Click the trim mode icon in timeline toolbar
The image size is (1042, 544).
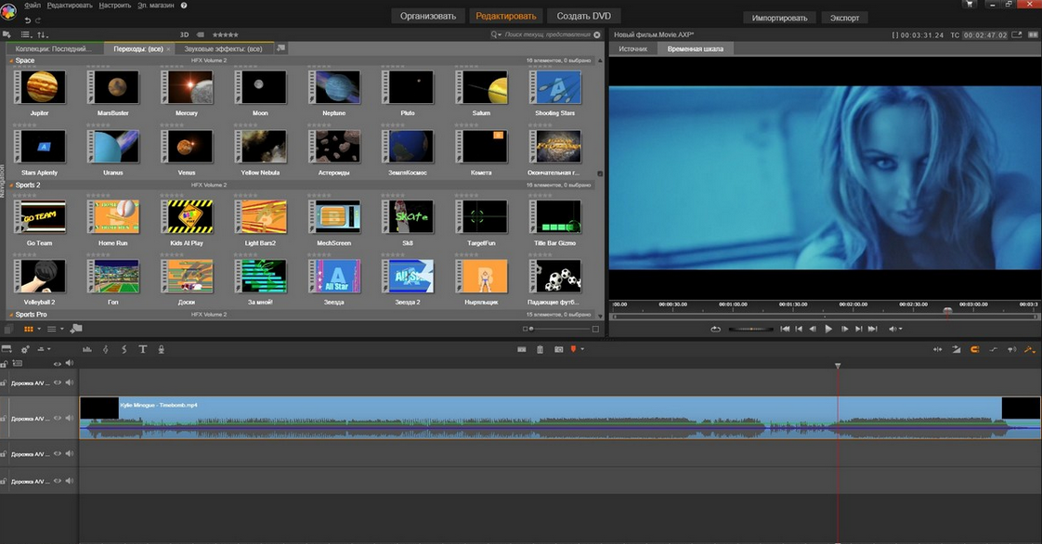[938, 349]
